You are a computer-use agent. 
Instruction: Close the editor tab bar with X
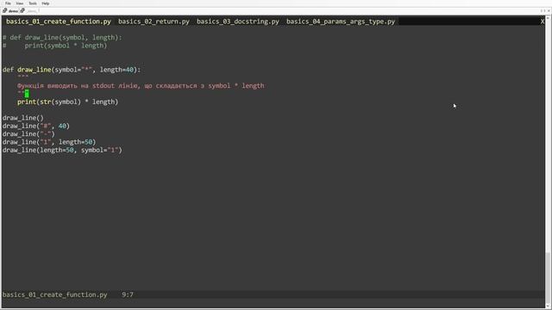(543, 22)
